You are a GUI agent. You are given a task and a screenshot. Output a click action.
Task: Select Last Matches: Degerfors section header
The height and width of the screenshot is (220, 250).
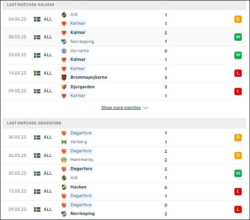coord(124,123)
